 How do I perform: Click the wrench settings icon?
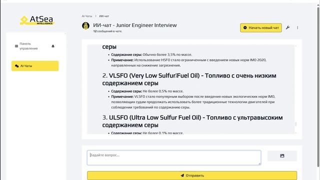(x=288, y=27)
